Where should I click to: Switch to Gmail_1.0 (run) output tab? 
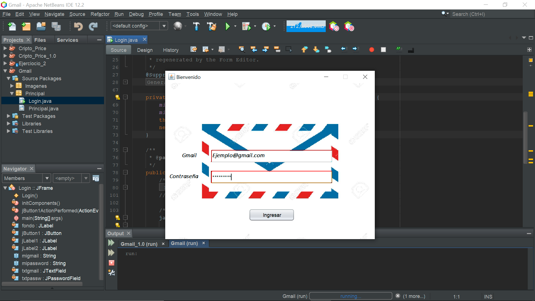click(139, 244)
